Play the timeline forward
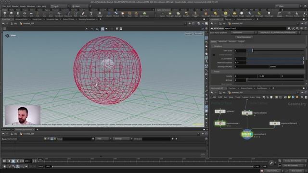This screenshot has width=308, height=173. coord(17,161)
